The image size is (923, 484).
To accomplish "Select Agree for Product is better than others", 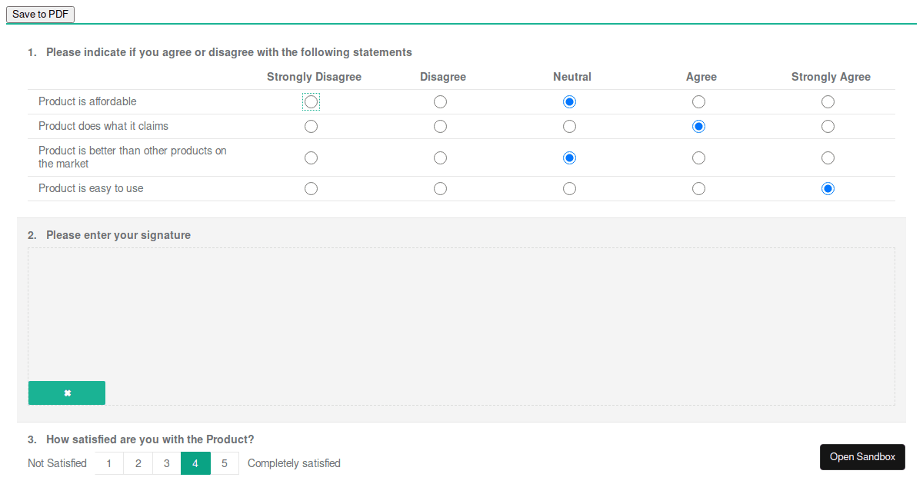I will point(698,157).
